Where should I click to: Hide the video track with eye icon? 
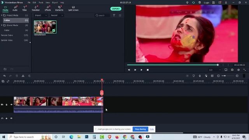pyautogui.click(x=11, y=105)
